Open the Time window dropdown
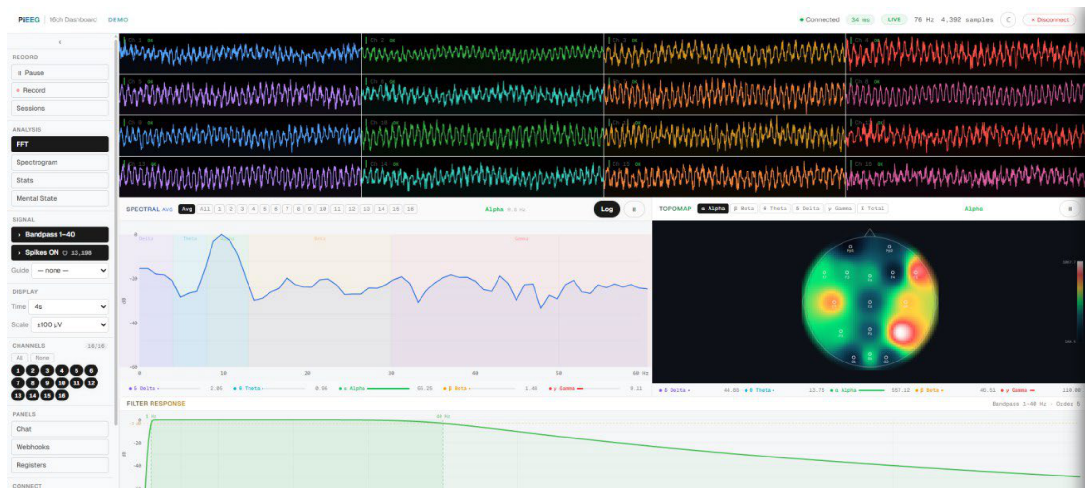 (68, 306)
